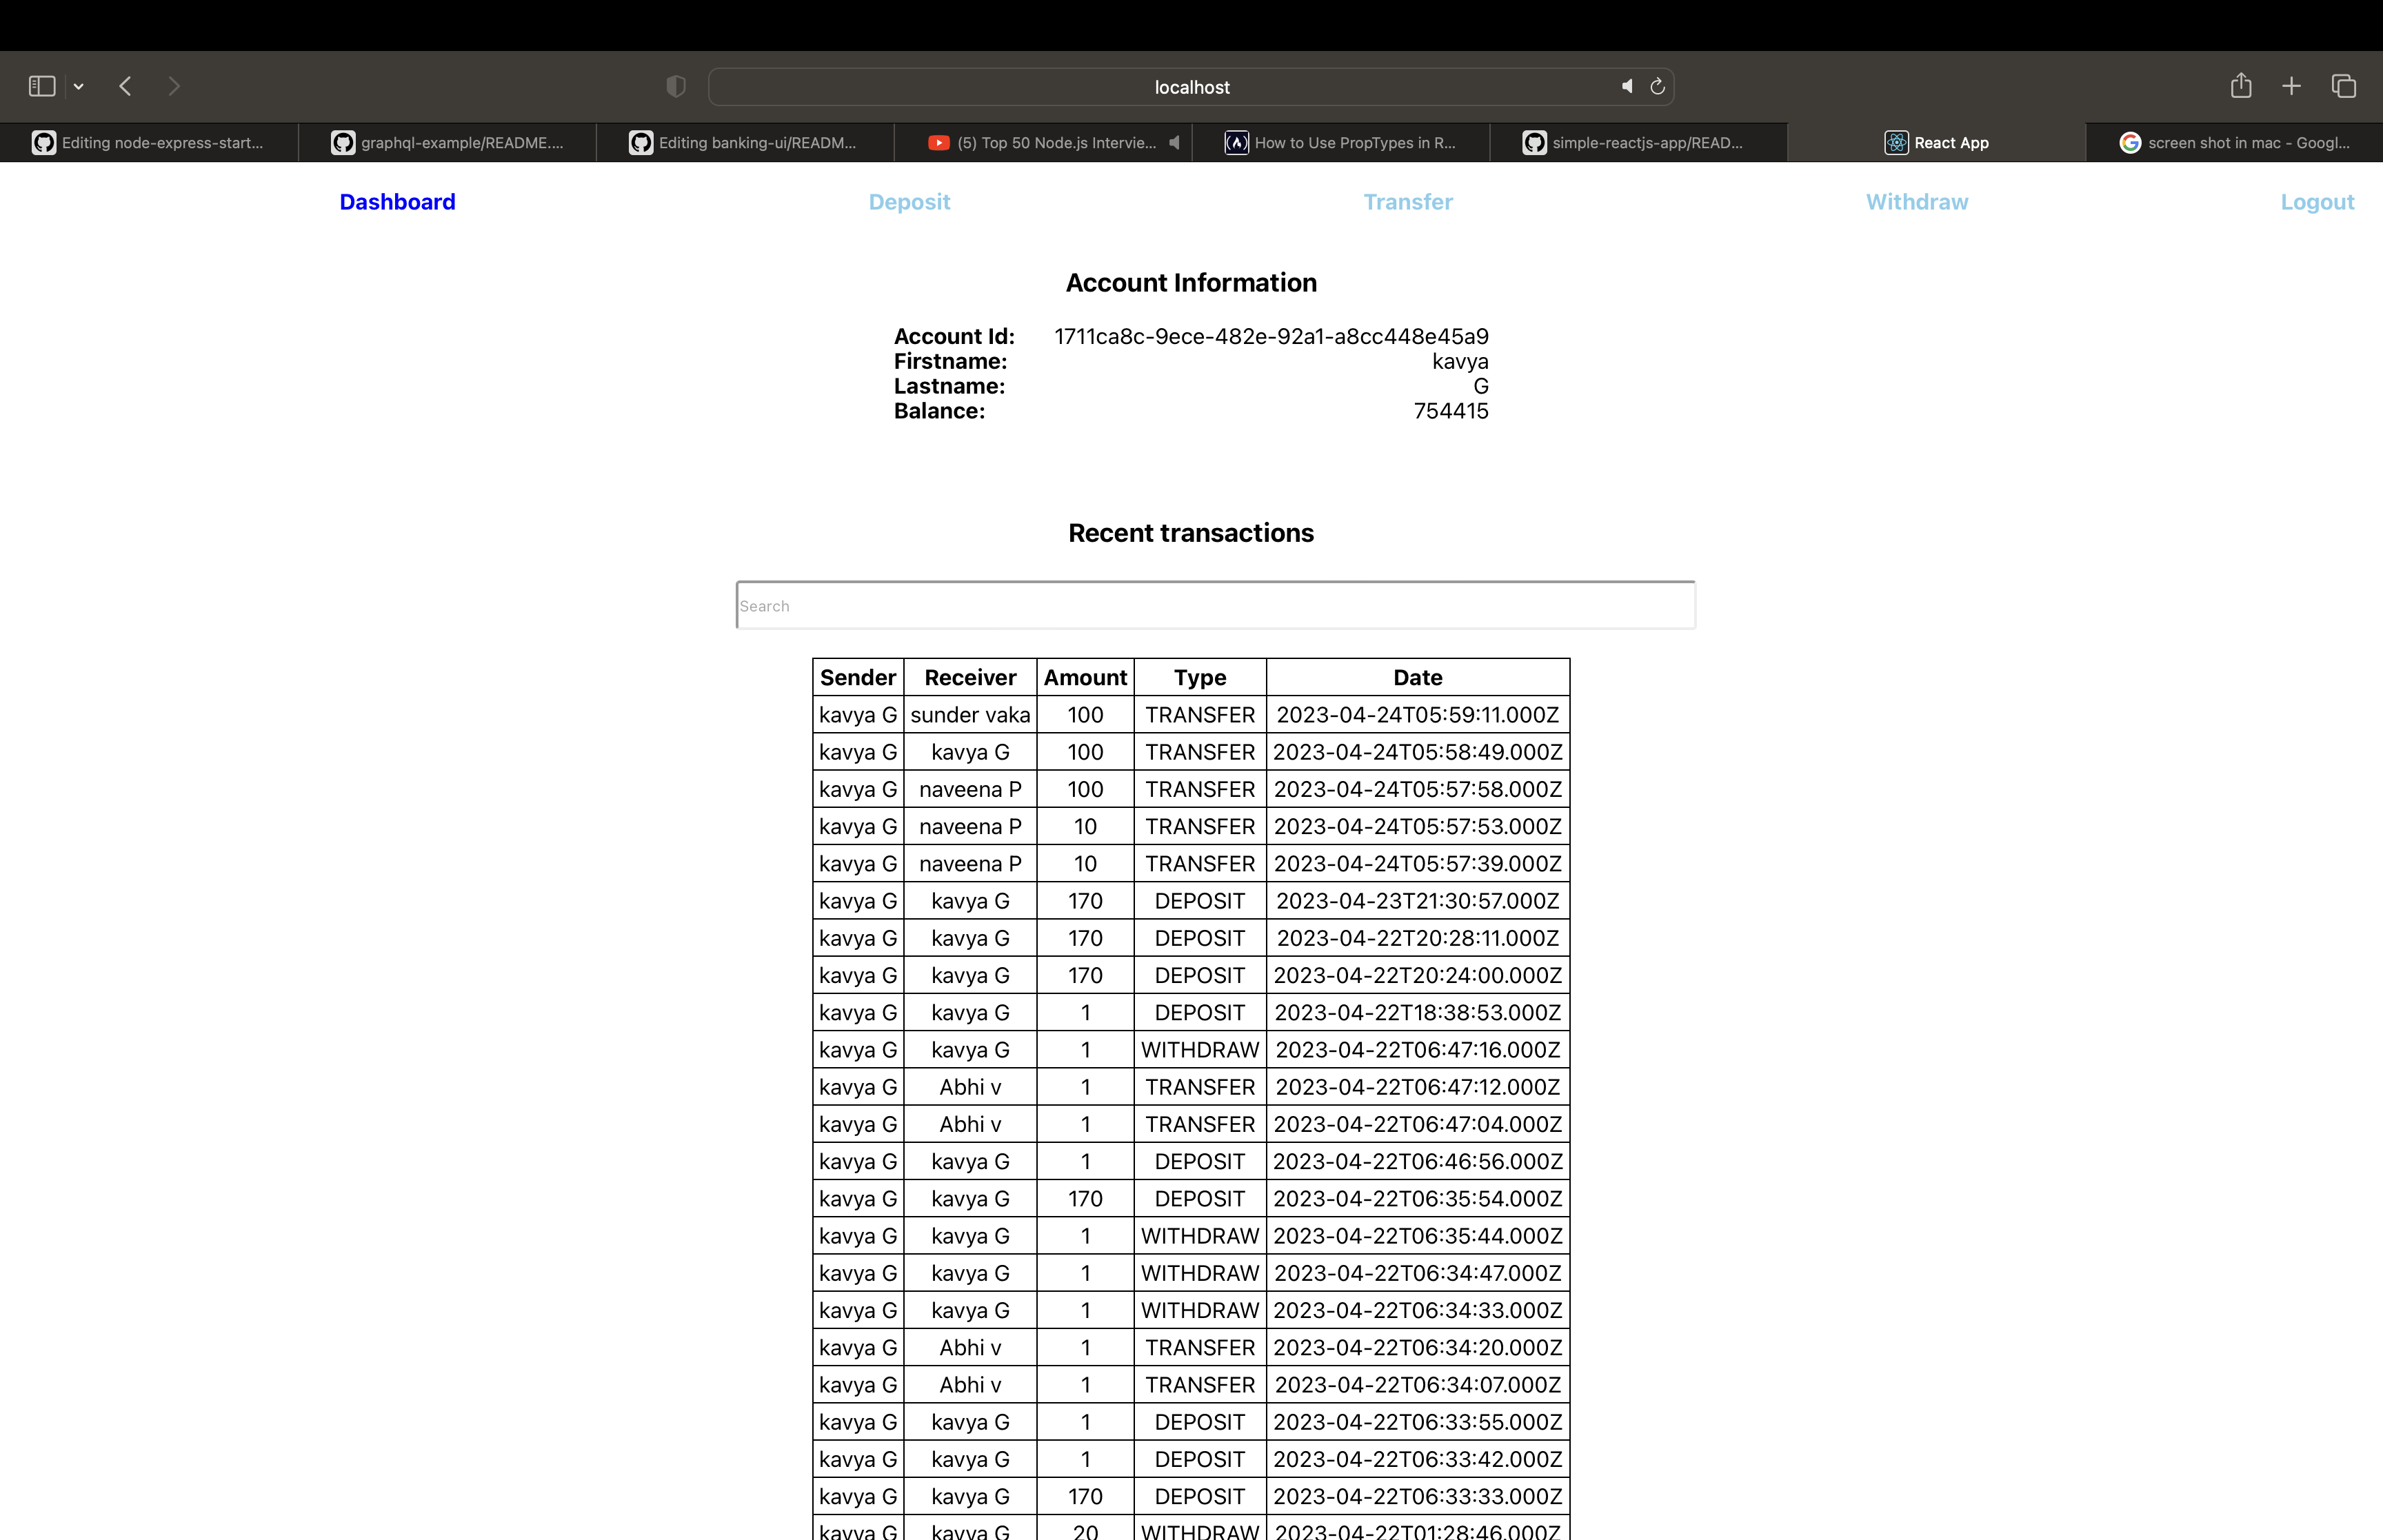Open the sidebar dropdown chevron
2383x1540 pixels.
(78, 86)
